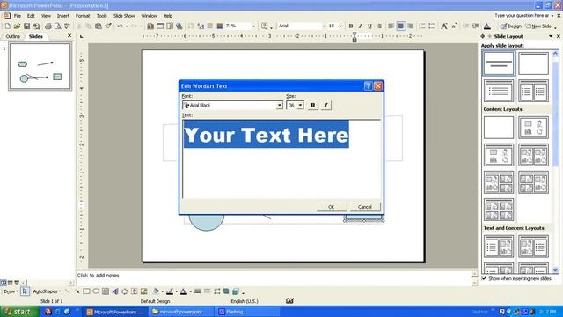Screen dimensions: 563x317
Task: Click OK in Edit WordArt Text dialog
Action: click(x=332, y=207)
